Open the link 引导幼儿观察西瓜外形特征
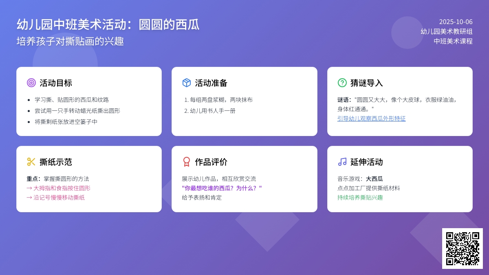489x275 pixels. 371,119
